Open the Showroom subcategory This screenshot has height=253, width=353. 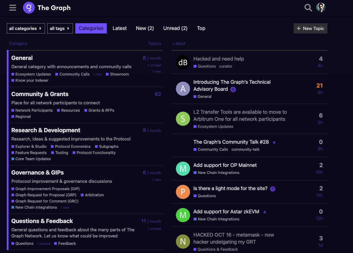point(117,74)
